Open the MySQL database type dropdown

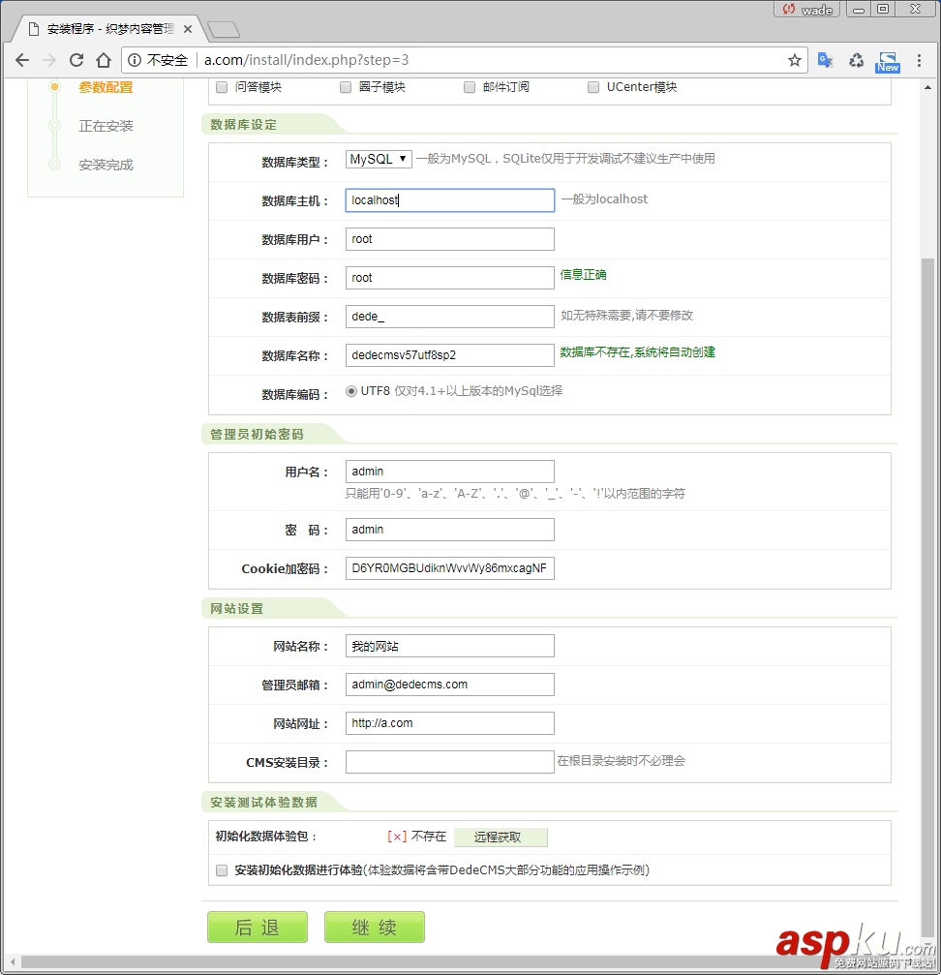click(x=379, y=159)
